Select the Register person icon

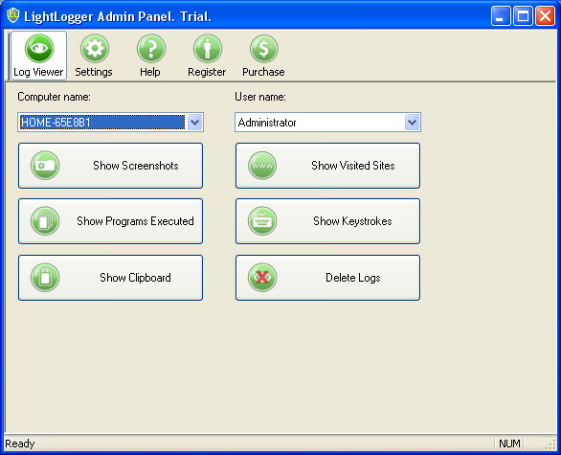[208, 48]
